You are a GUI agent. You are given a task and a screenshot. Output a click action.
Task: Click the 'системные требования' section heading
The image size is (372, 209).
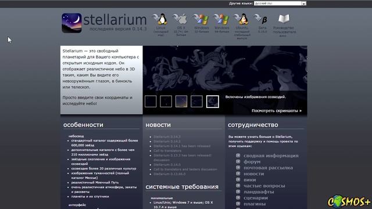pyautogui.click(x=182, y=187)
